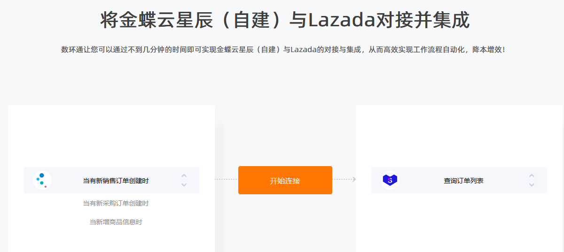Click the dotted connector right of 开始连接
The height and width of the screenshot is (252, 564).
point(342,179)
